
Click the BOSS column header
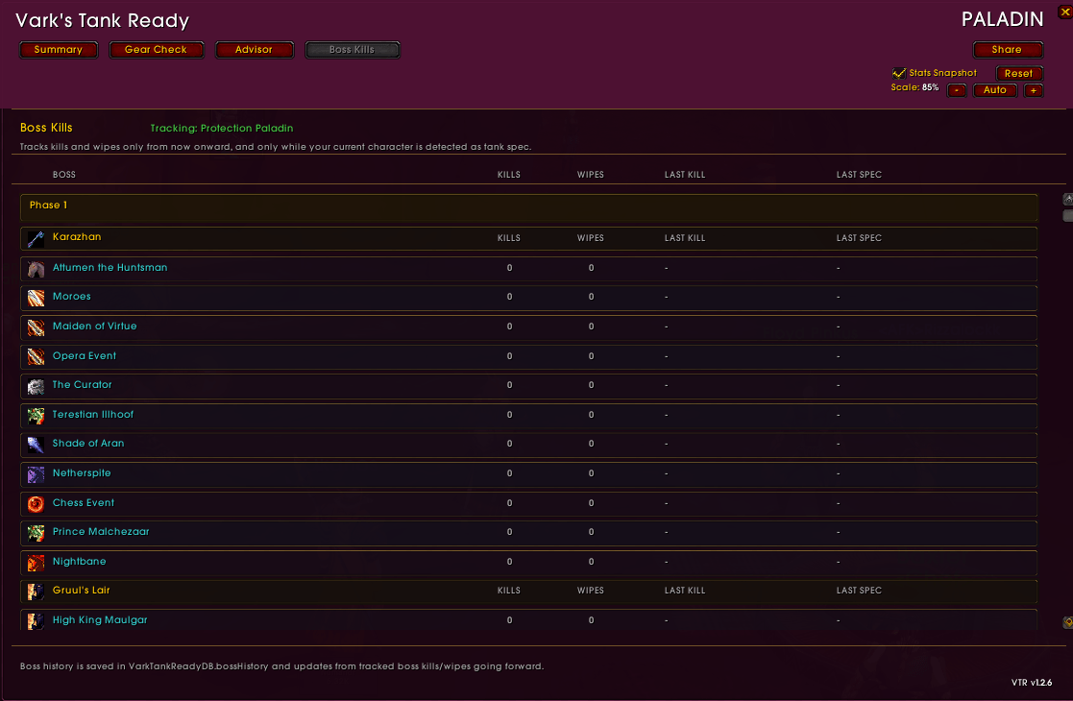point(63,175)
